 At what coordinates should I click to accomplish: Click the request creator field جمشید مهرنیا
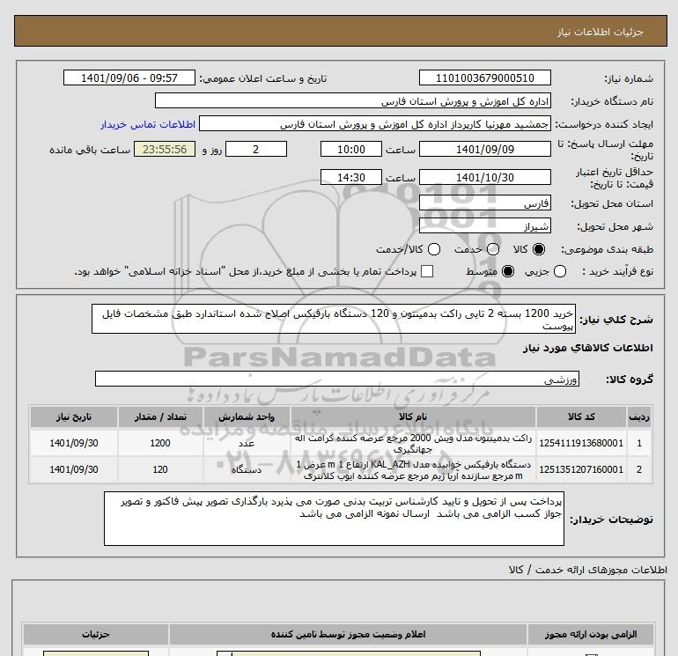click(x=375, y=124)
